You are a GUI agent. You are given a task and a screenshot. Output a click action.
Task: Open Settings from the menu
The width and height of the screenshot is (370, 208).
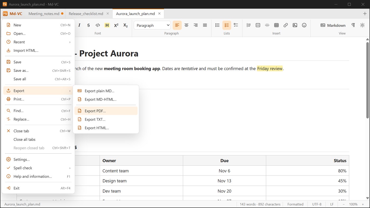[x=38, y=159]
